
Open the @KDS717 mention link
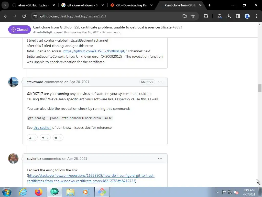[x=35, y=94]
